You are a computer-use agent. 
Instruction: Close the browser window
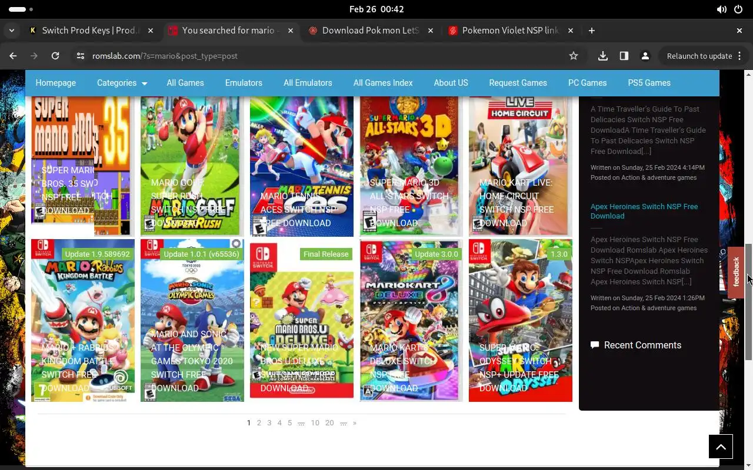click(739, 31)
